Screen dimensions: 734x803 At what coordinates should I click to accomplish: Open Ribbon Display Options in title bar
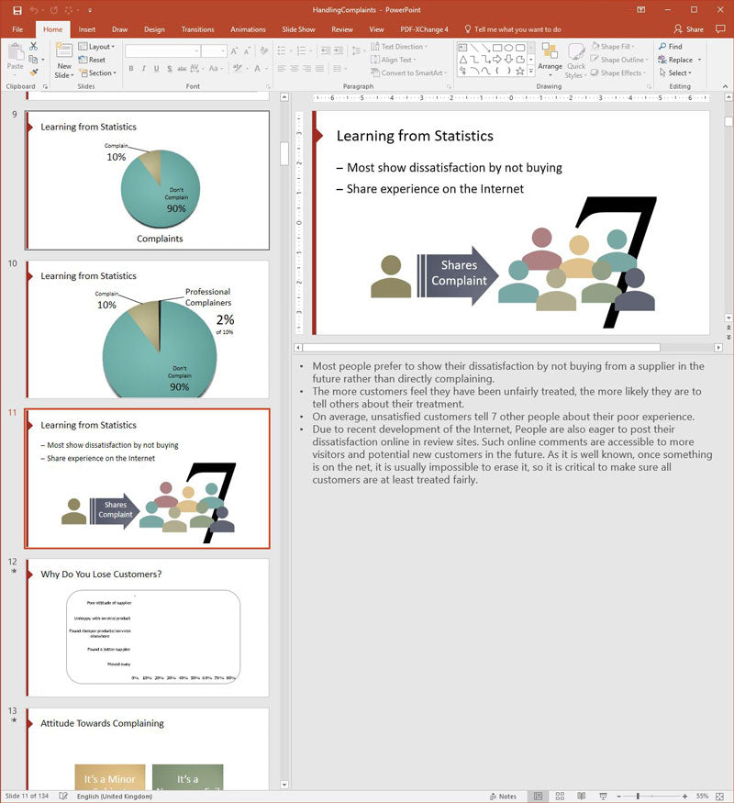click(640, 10)
